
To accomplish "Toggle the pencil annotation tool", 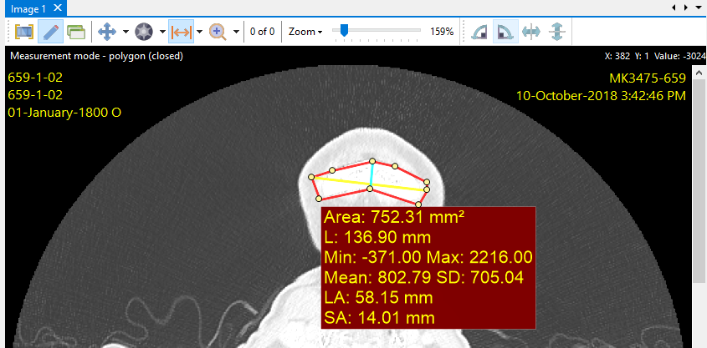I will pos(50,32).
